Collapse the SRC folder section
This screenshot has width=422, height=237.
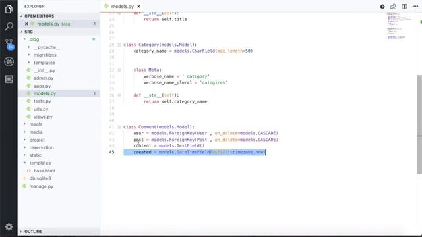pos(21,32)
